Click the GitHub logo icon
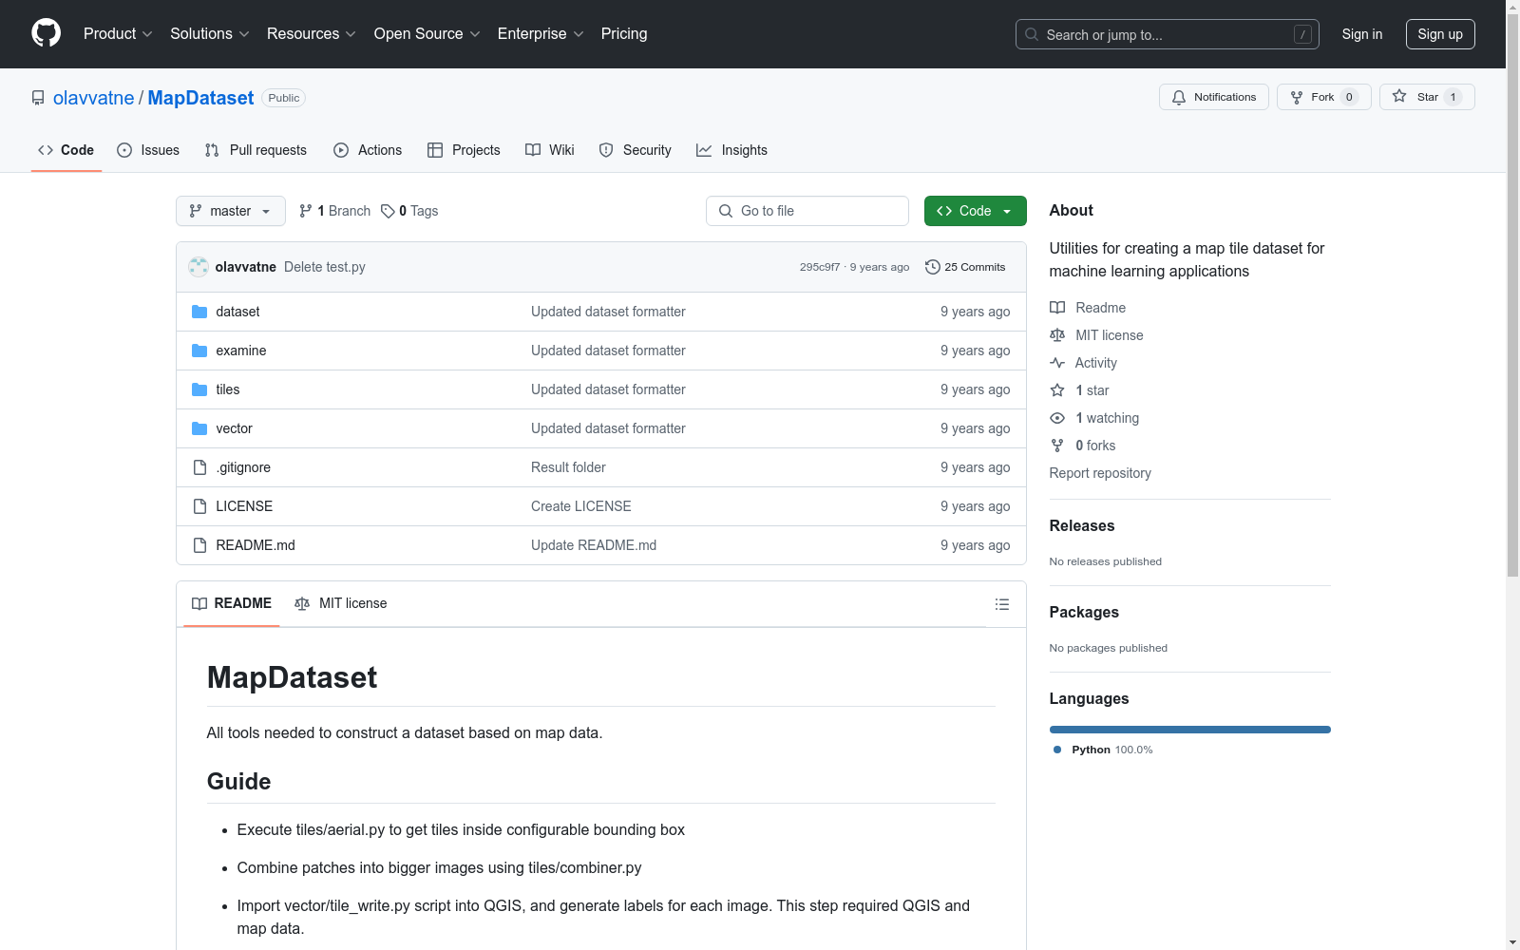Image resolution: width=1520 pixels, height=950 pixels. click(46, 33)
